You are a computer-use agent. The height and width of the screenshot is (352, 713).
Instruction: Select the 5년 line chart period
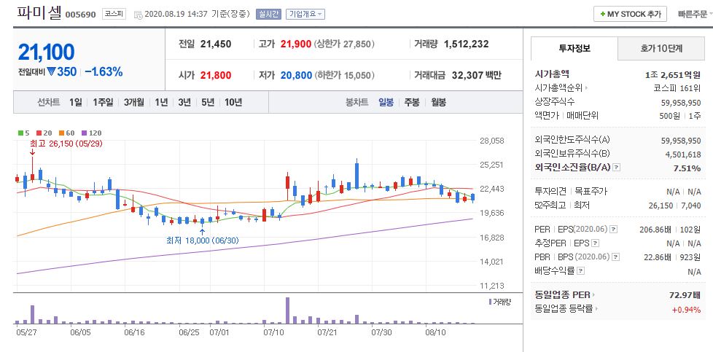207,102
